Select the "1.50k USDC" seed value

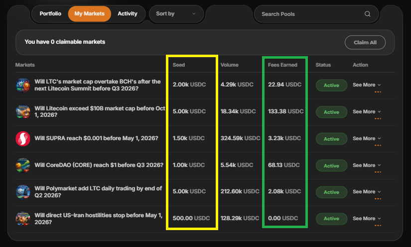[189, 138]
